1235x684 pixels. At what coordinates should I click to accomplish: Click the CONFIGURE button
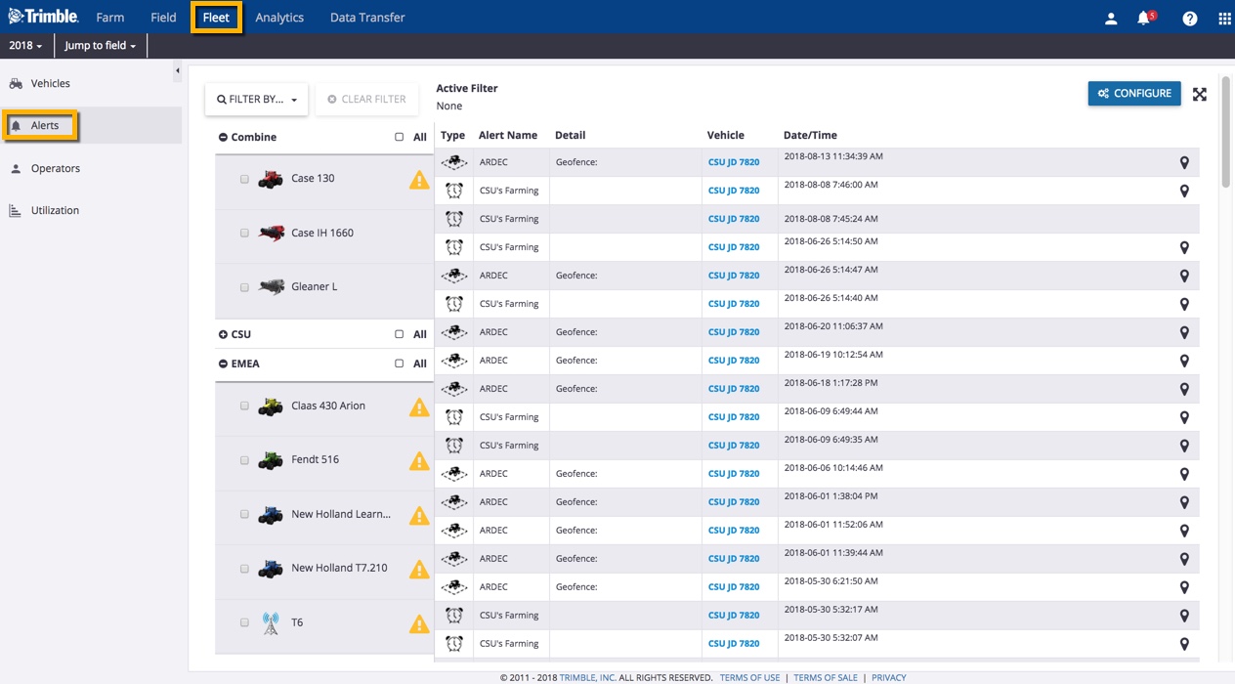coord(1134,94)
